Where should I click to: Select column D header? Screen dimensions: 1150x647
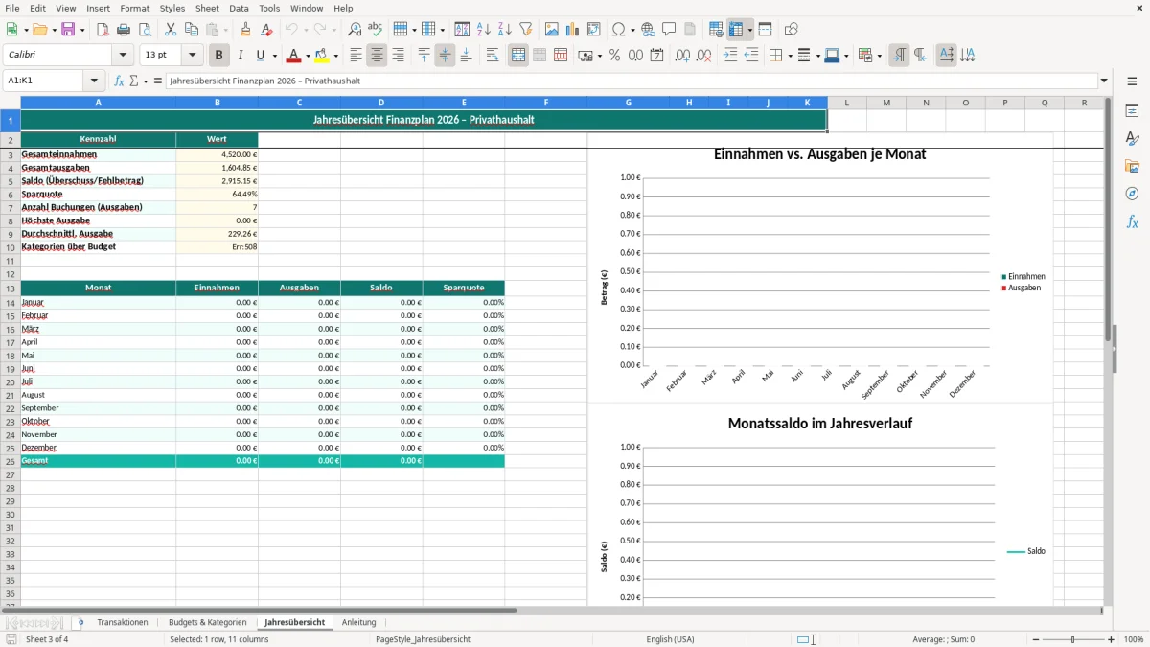click(x=381, y=103)
